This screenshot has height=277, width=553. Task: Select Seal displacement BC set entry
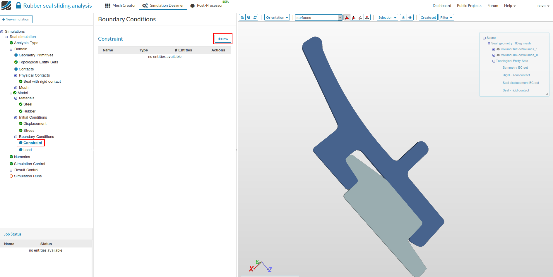[x=521, y=83]
